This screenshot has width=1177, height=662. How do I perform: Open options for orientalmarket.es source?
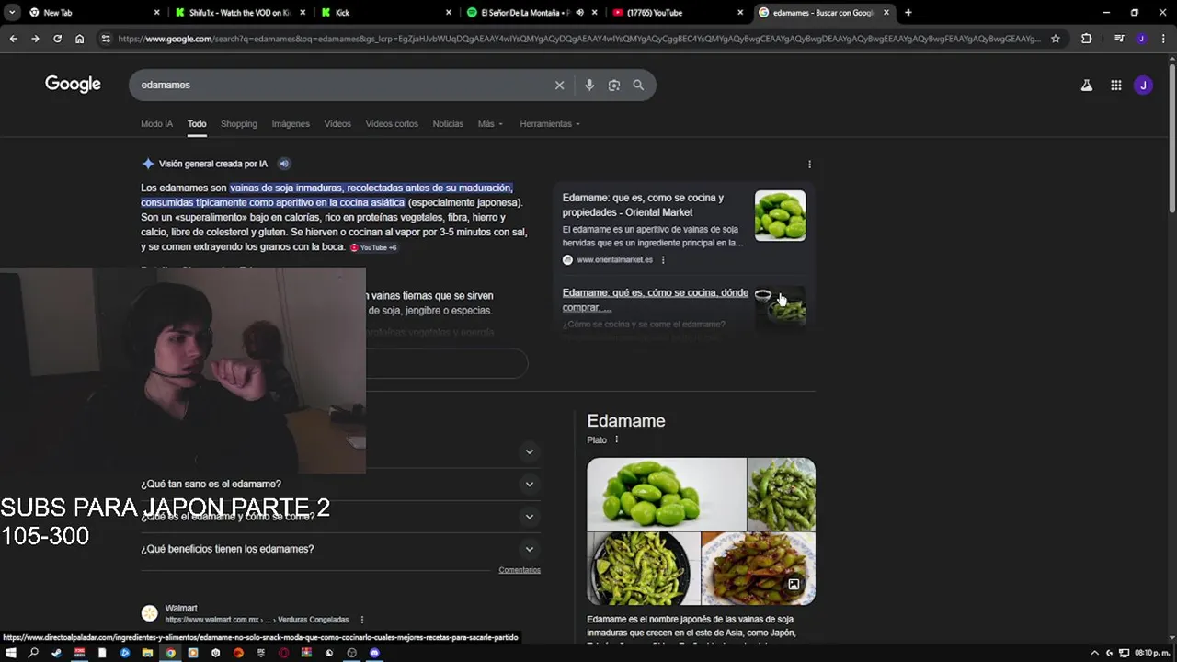click(x=663, y=259)
